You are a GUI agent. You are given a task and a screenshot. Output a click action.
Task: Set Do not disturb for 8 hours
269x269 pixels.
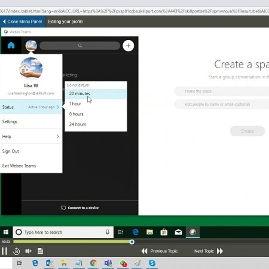pyautogui.click(x=96, y=114)
